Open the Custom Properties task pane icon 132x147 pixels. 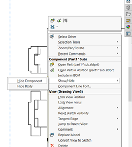(128, 34)
